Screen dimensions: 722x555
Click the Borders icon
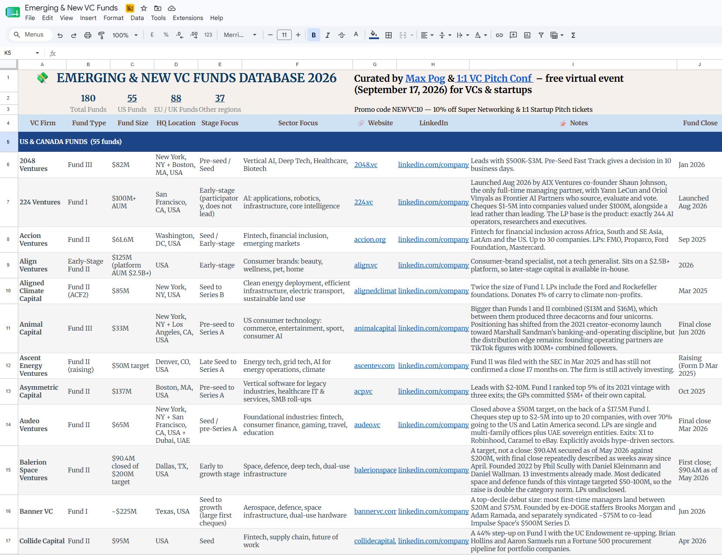coord(389,35)
